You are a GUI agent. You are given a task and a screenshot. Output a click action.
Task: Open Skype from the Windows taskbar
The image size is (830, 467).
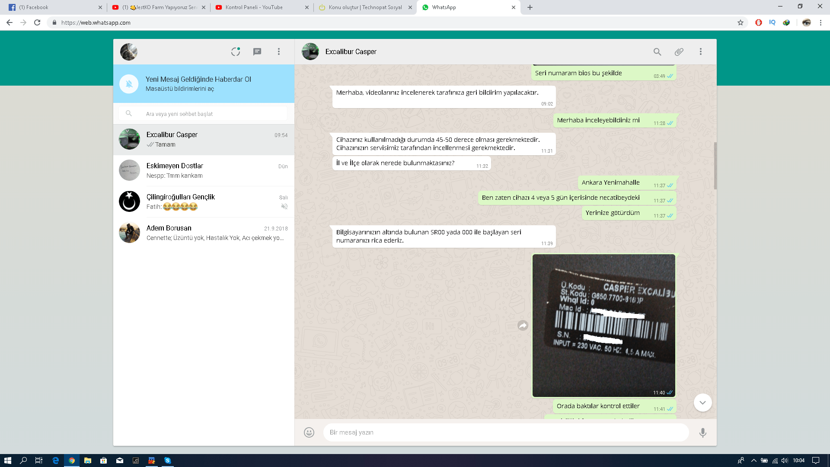click(x=167, y=461)
